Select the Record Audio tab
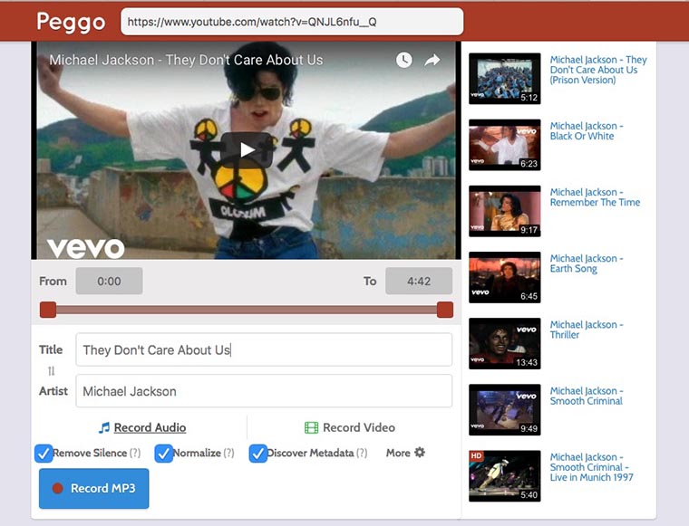 click(x=142, y=427)
